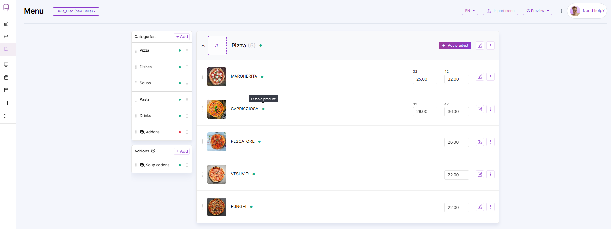Select the display/screen icon in sidebar

(6, 65)
